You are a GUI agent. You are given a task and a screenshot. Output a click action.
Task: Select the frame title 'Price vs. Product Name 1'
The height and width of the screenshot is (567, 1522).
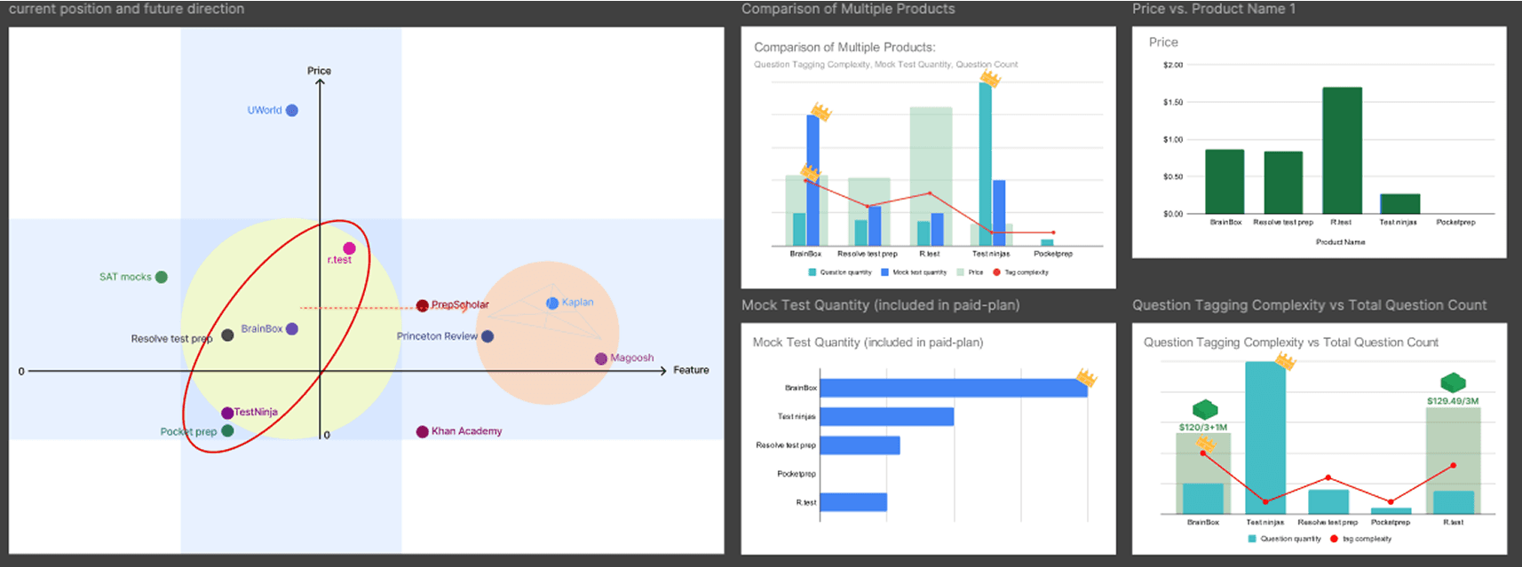(x=1213, y=9)
